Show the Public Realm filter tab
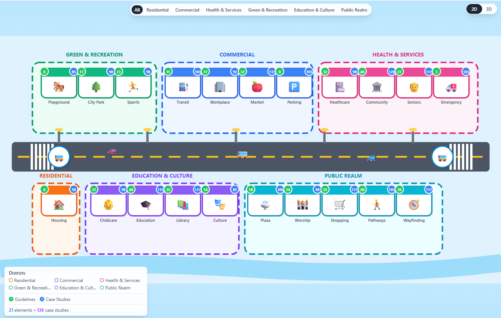 click(x=354, y=10)
